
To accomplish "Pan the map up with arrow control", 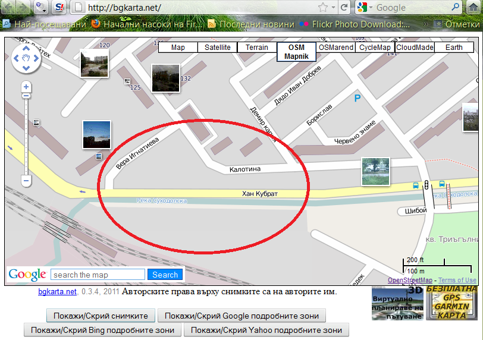I will click(x=26, y=49).
